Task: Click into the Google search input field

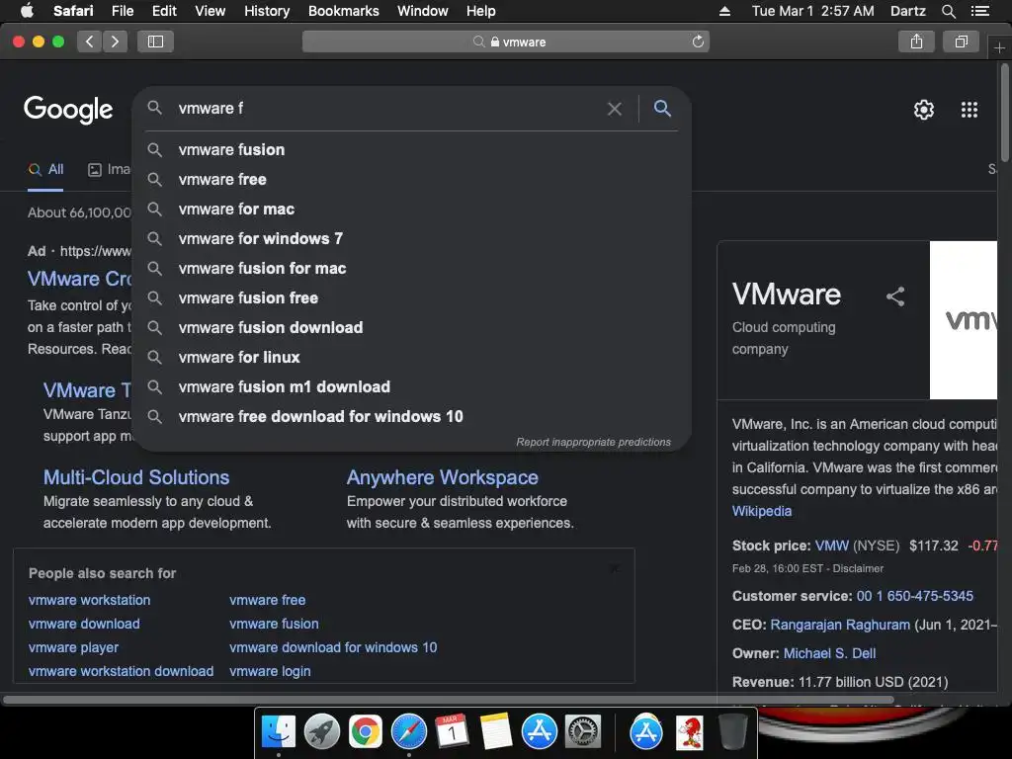Action: 387,109
